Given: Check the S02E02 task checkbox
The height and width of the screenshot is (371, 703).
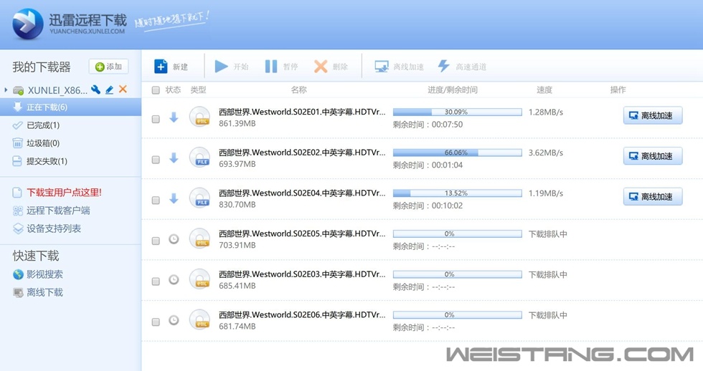Looking at the screenshot, I should tap(156, 160).
